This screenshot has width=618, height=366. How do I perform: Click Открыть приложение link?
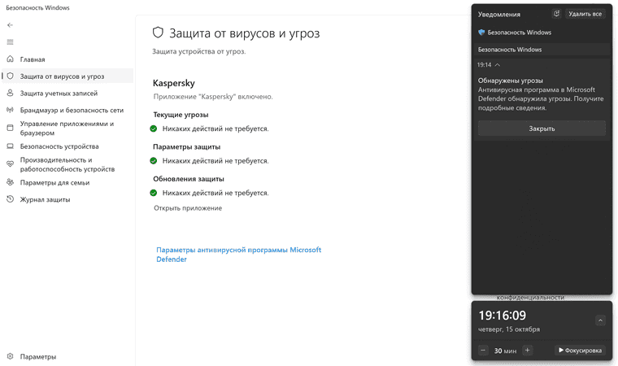coord(188,208)
